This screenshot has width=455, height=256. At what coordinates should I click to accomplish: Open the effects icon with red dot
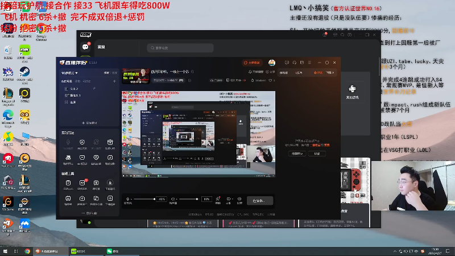pos(218,199)
